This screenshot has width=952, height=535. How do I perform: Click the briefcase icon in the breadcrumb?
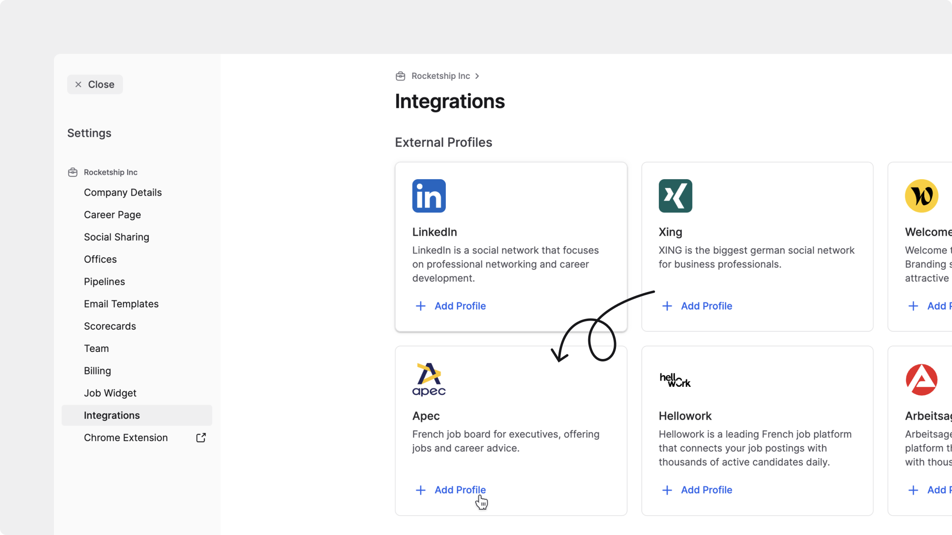pos(400,76)
